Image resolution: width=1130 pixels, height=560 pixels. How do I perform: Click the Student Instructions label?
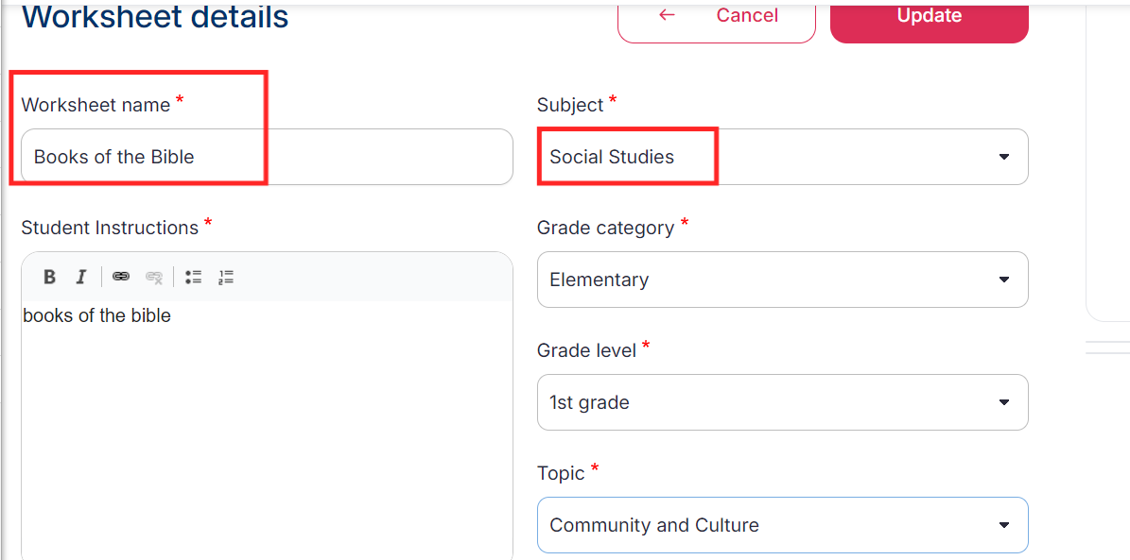(x=110, y=228)
